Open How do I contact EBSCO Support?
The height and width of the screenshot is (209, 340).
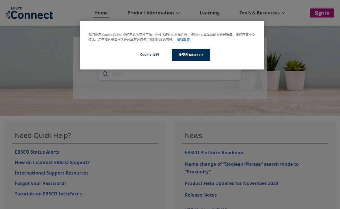click(x=52, y=162)
